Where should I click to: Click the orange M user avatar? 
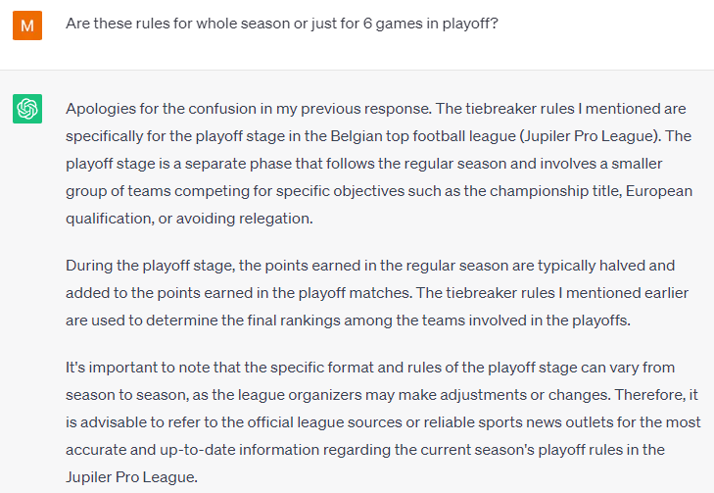27,25
